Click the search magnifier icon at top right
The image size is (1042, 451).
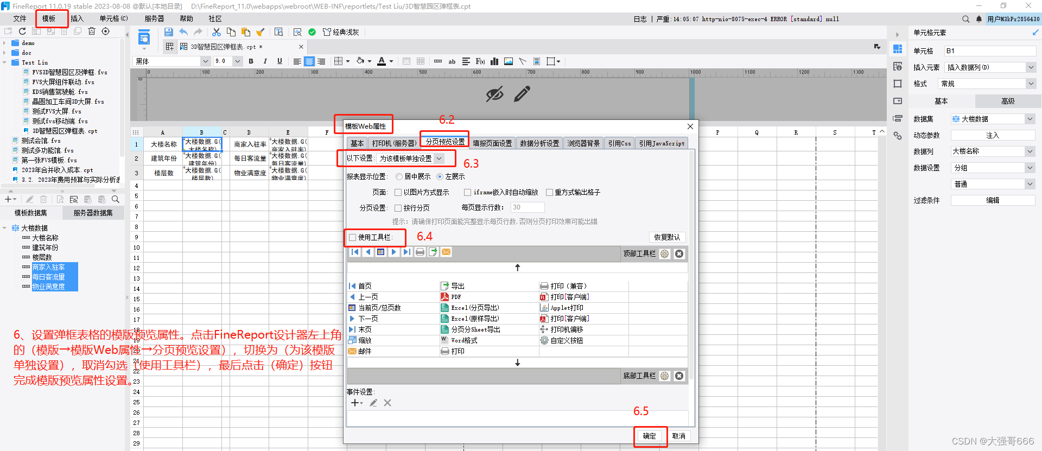click(965, 19)
